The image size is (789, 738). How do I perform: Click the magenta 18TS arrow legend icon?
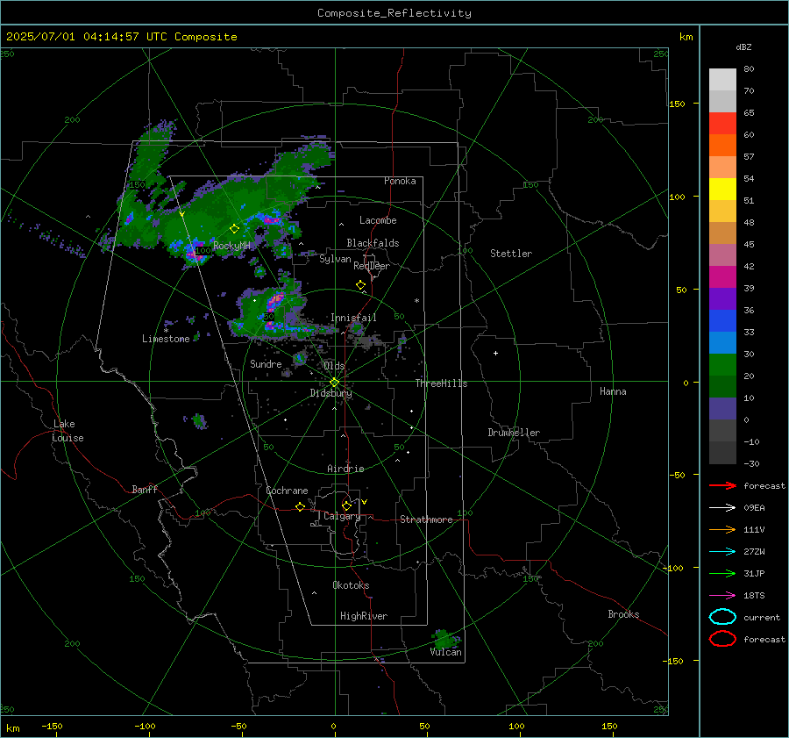point(722,596)
